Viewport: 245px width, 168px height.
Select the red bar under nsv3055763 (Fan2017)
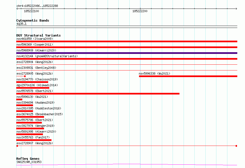click(x=34, y=140)
